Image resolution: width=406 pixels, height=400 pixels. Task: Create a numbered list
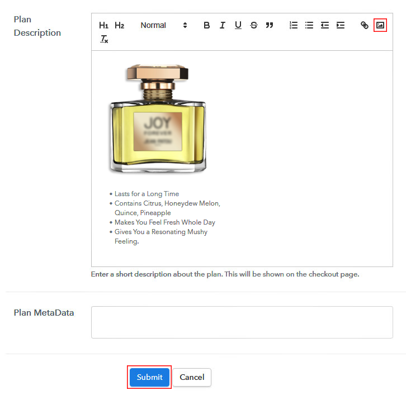click(x=294, y=25)
